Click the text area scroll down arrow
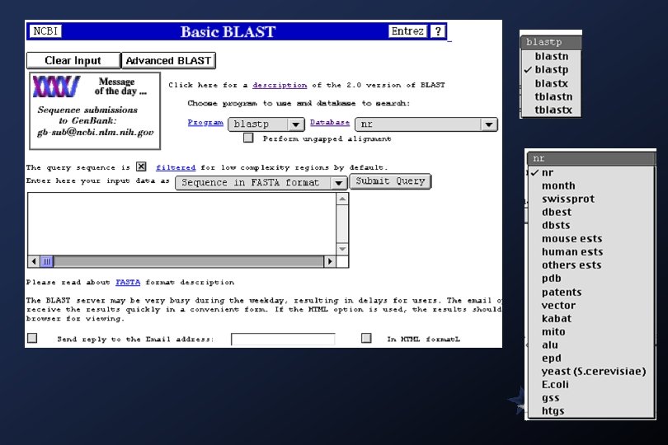668x445 pixels. pyautogui.click(x=342, y=248)
